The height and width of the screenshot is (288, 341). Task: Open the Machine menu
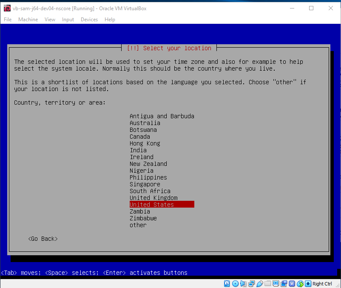[x=28, y=20]
